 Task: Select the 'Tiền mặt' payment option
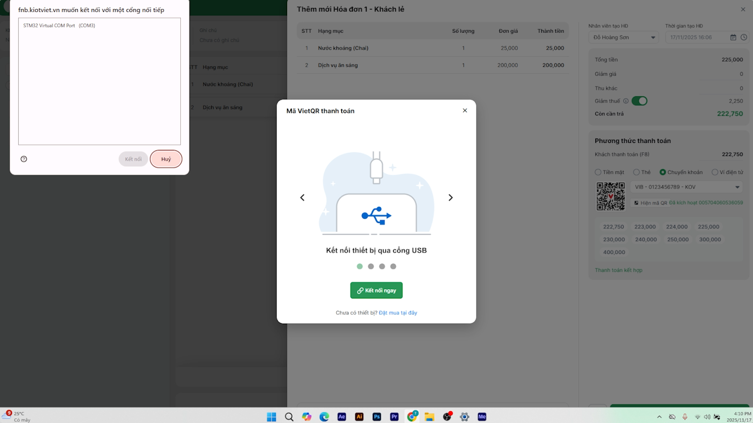(609, 172)
